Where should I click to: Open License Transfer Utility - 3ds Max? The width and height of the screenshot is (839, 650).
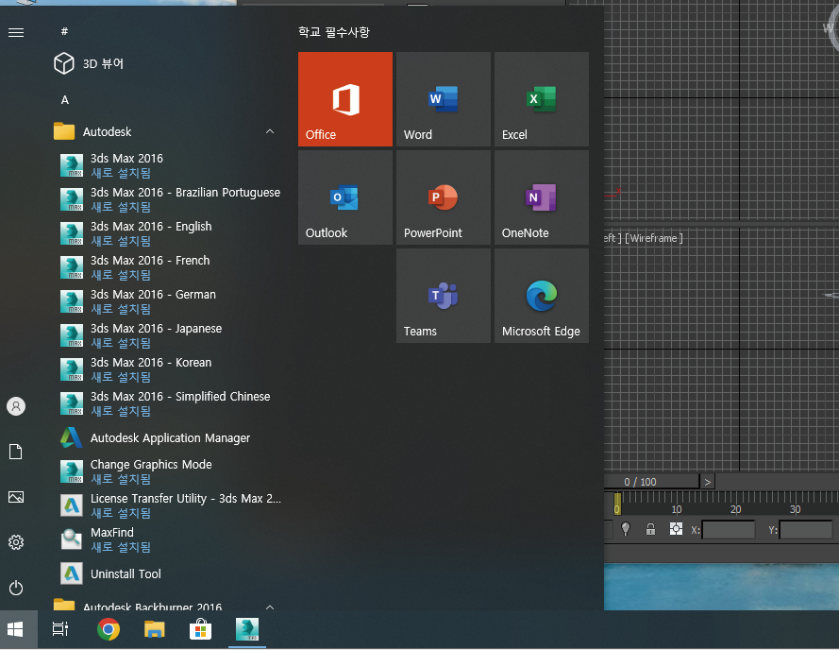click(x=168, y=505)
